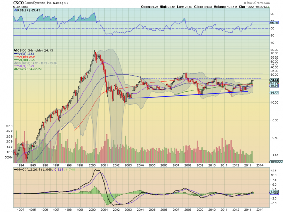
Task: Click the 80.00 price axis label
Action: [275, 50]
